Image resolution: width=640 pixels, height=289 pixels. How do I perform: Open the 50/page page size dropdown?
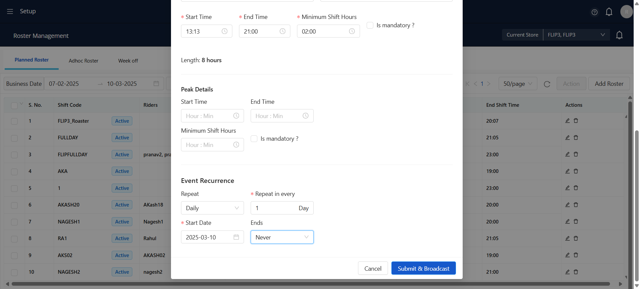pos(518,84)
